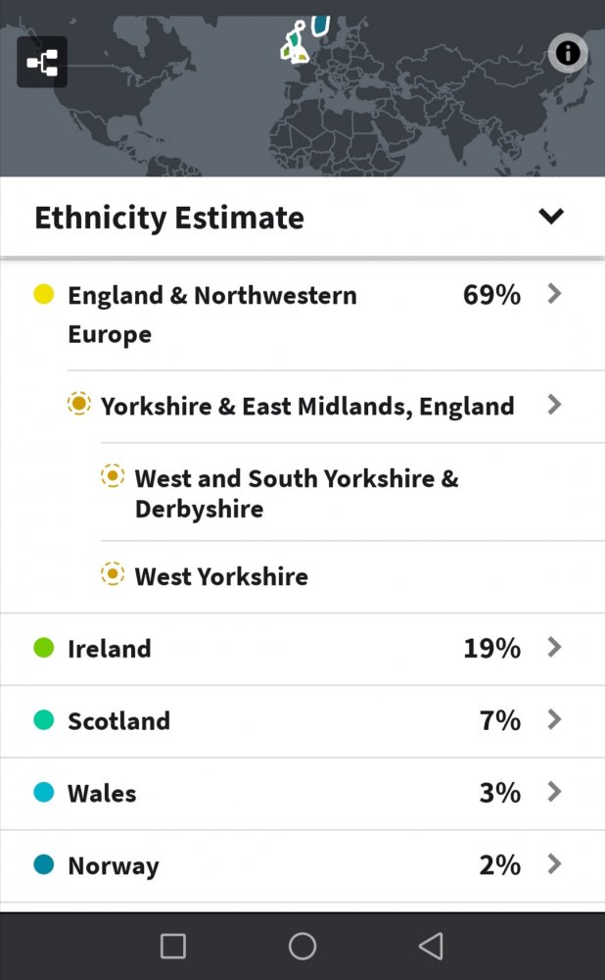Tap the green Ireland color dot
605x980 pixels.
(44, 648)
